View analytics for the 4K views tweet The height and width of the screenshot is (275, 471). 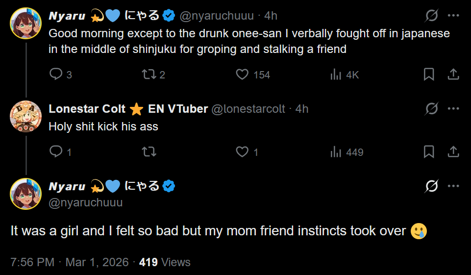pos(336,75)
